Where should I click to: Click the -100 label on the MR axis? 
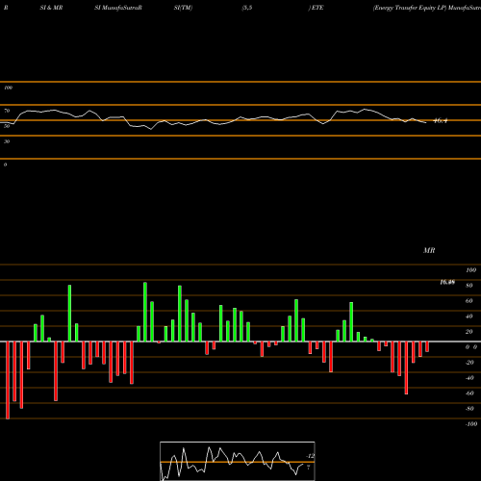(471, 424)
